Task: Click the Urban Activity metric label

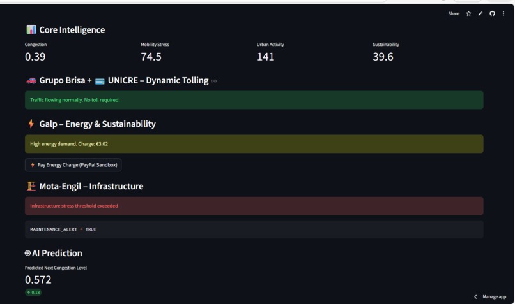Action: [x=270, y=45]
